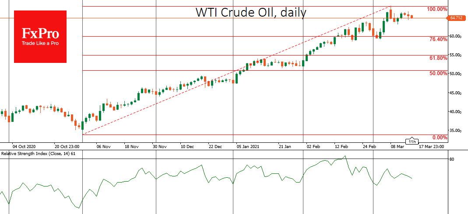Click the FxPro logo
The width and height of the screenshot is (468, 214).
click(40, 36)
